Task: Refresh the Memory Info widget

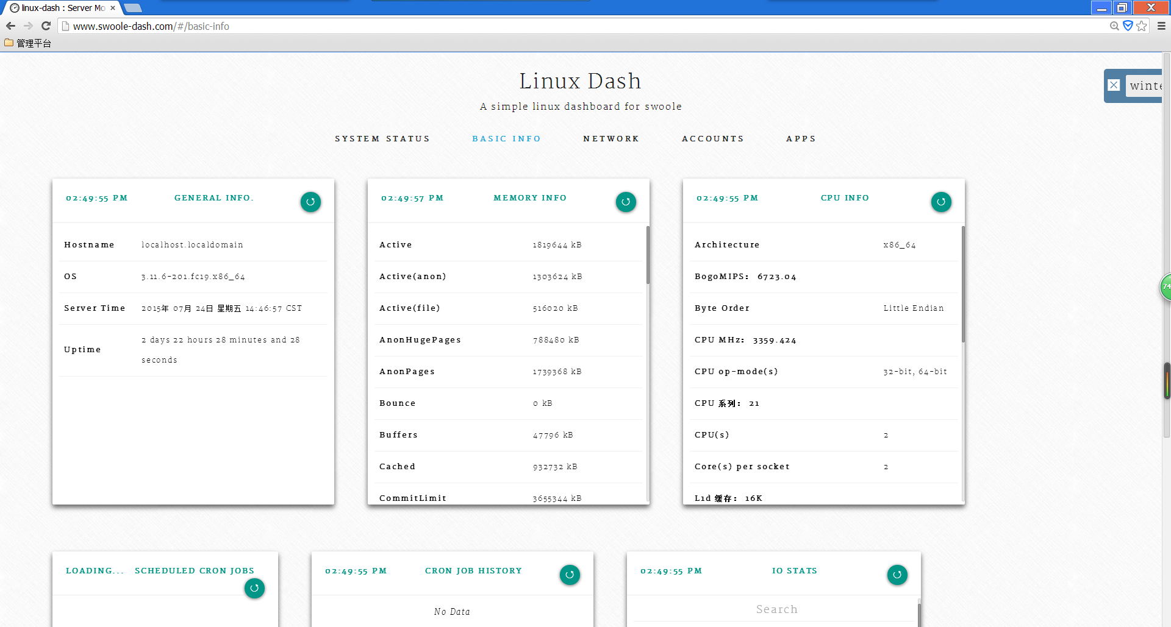Action: click(x=626, y=202)
